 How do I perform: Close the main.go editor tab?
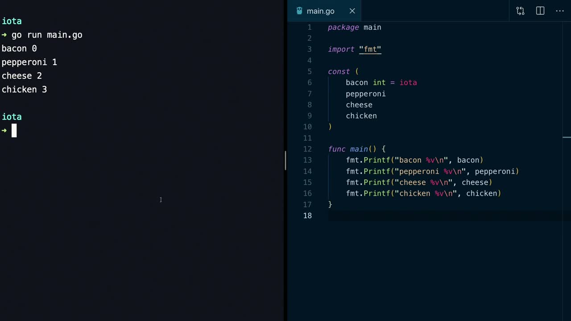tap(352, 11)
